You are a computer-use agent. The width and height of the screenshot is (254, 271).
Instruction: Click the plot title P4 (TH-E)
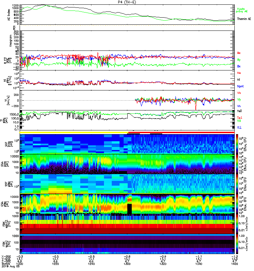coord(127,2)
